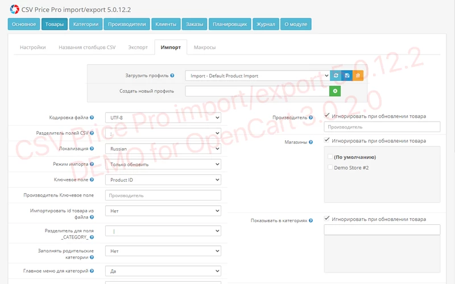The height and width of the screenshot is (284, 455).
Task: Focus the Создать новый профиль input
Action: tap(258, 91)
